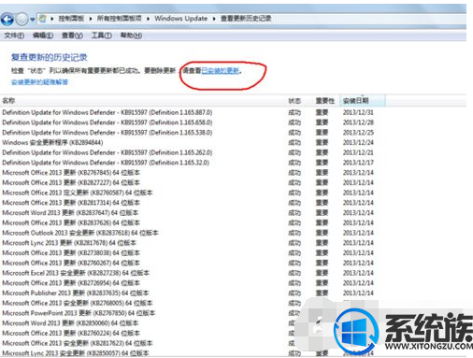Viewport: 473px width, 358px height.
Task: Sort by the 安装日期 column header
Action: (x=363, y=101)
